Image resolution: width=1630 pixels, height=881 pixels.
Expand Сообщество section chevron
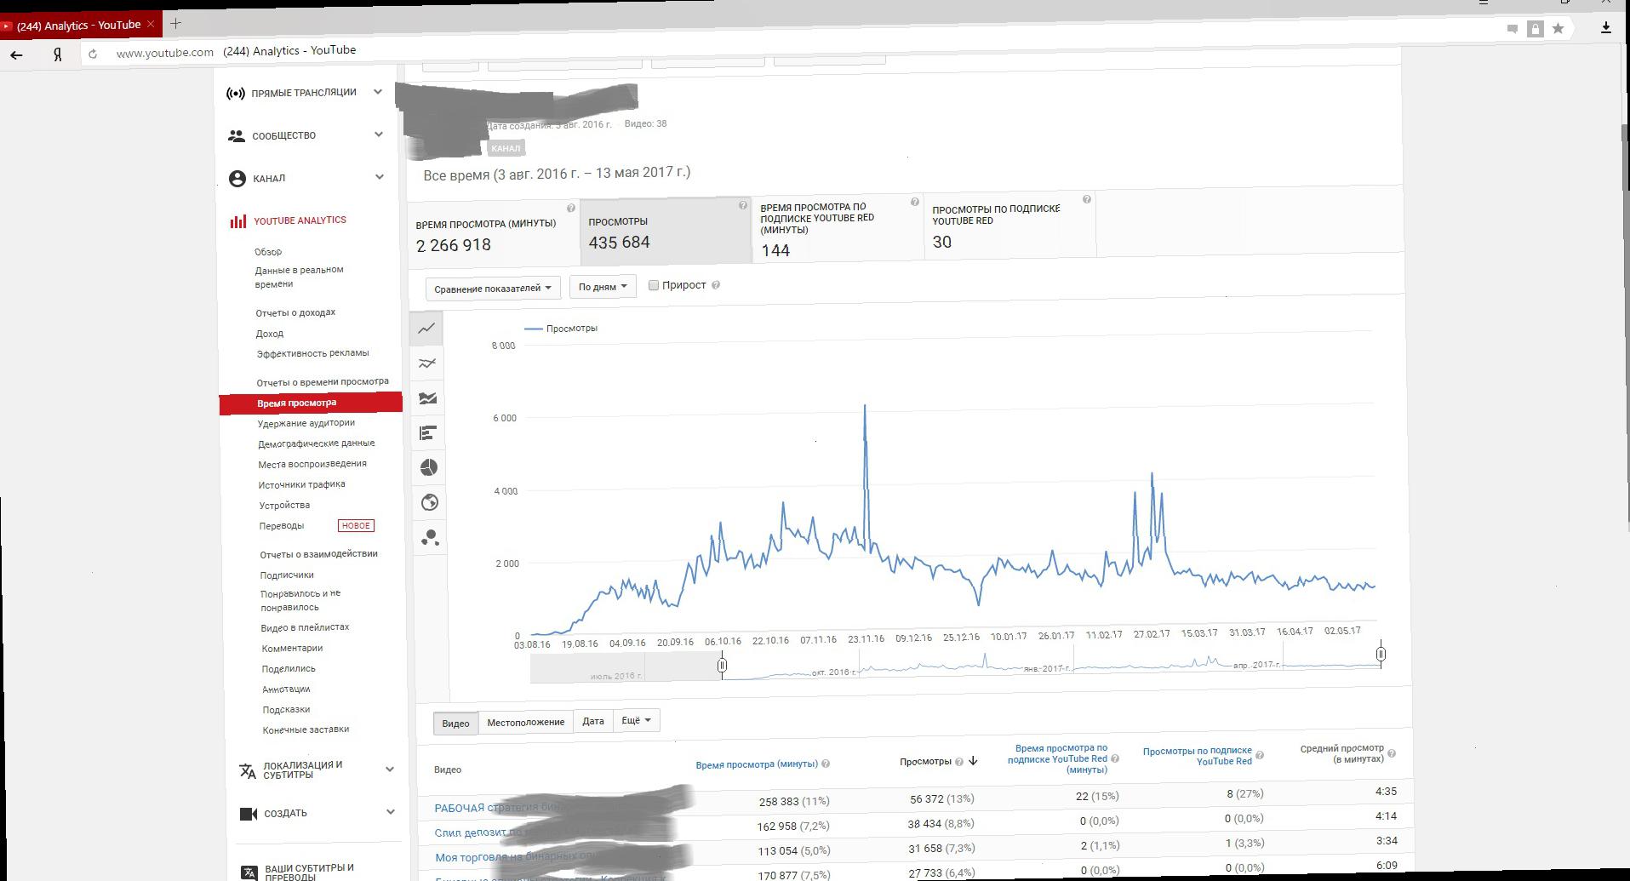pos(379,134)
